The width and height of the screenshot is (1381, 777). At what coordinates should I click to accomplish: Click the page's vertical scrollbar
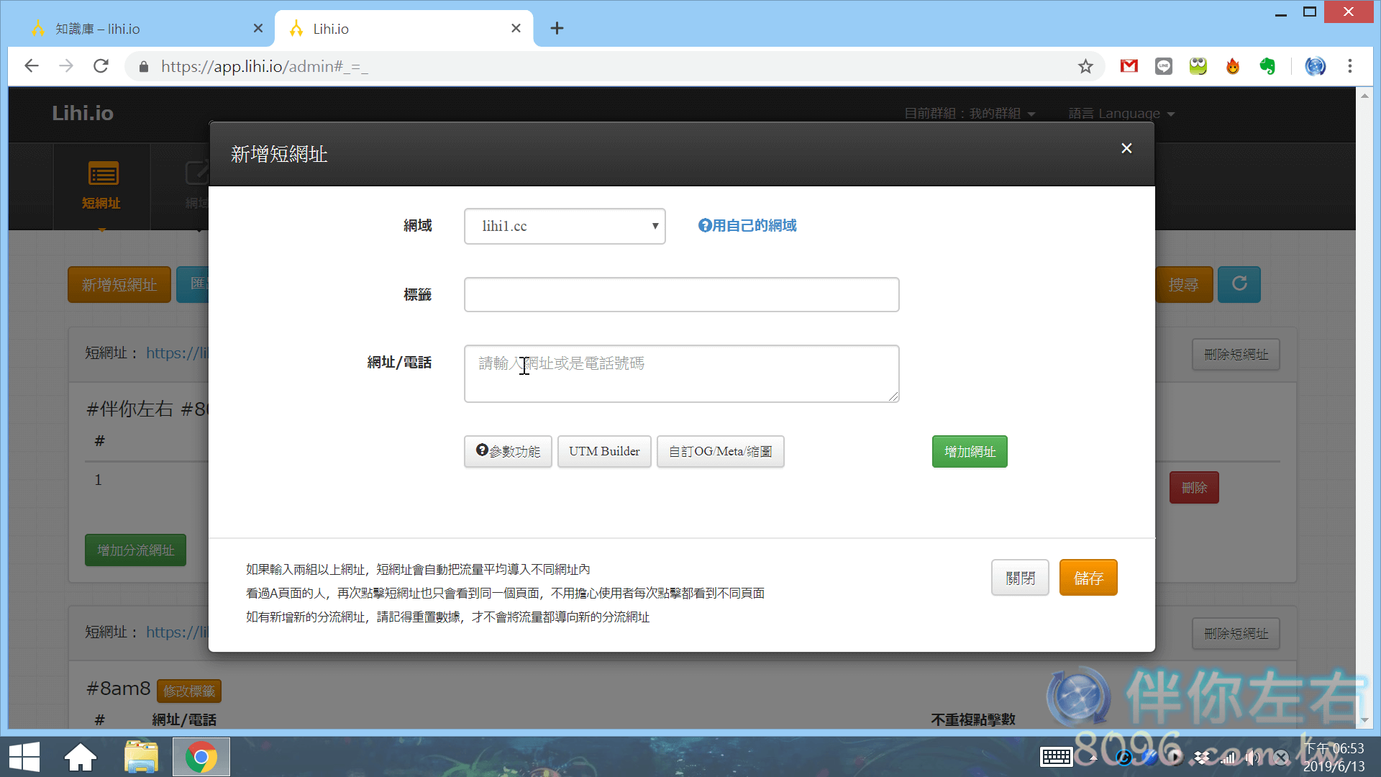tap(1364, 406)
